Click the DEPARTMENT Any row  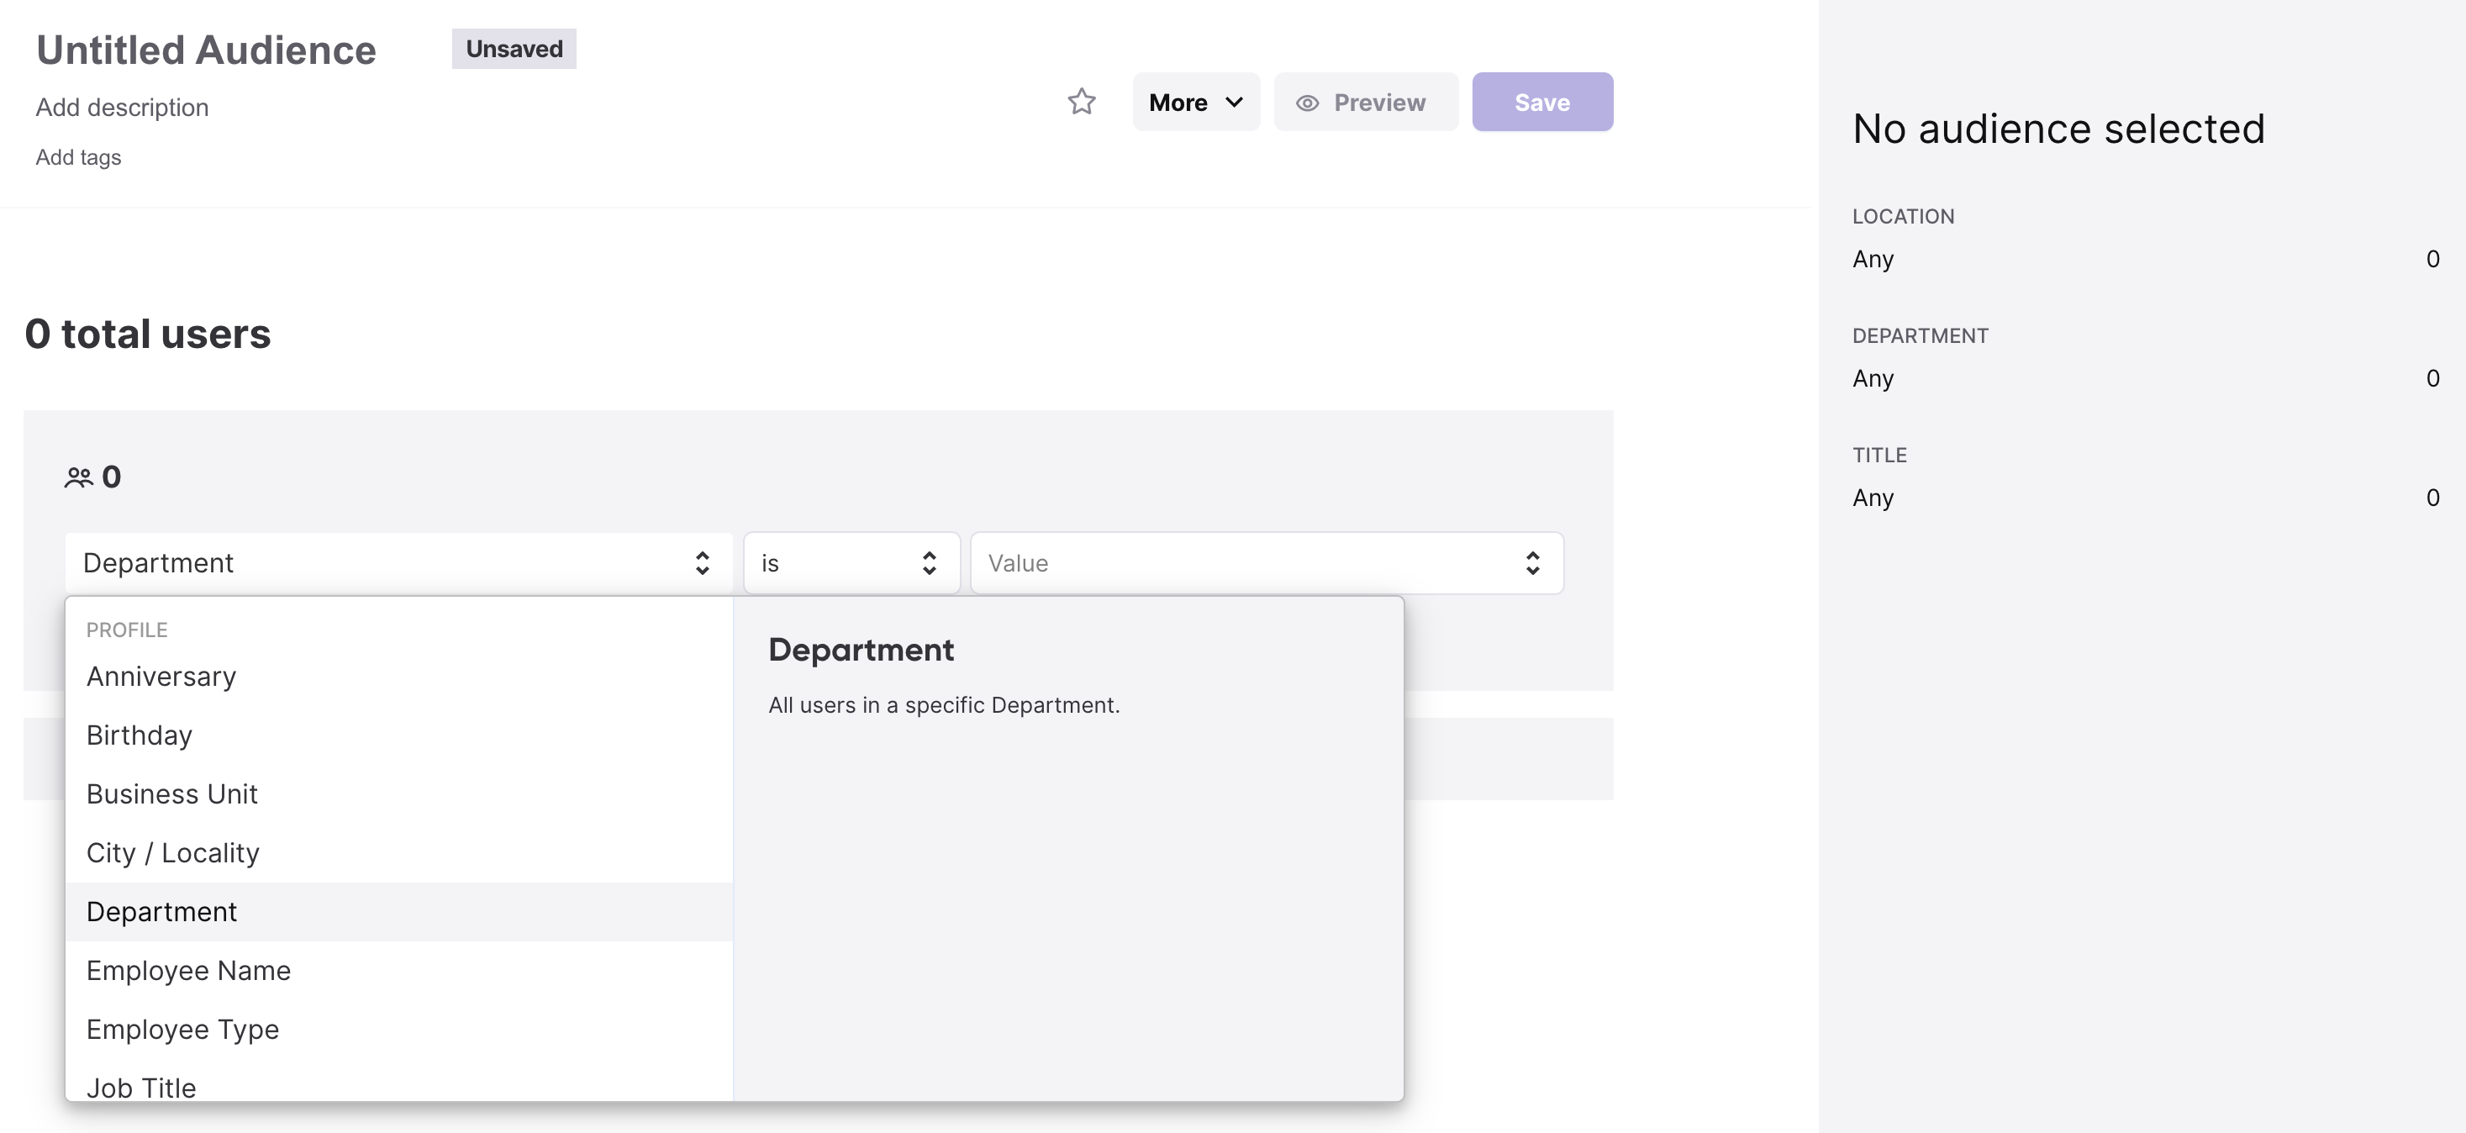2145,379
